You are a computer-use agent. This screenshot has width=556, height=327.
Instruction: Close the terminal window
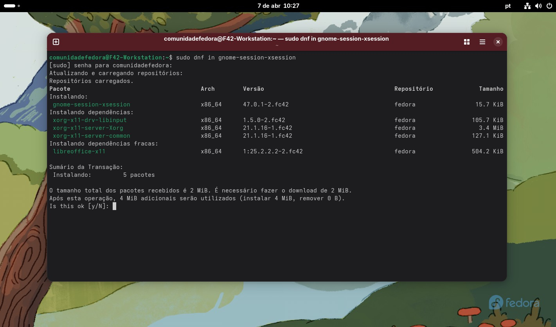pos(498,42)
